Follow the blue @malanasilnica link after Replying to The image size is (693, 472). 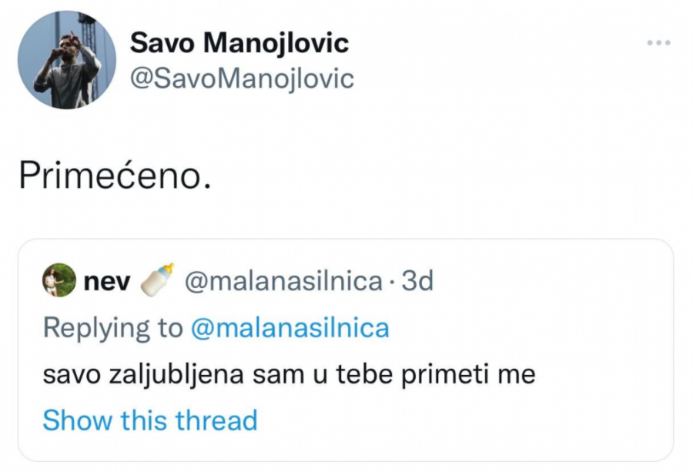tap(290, 328)
